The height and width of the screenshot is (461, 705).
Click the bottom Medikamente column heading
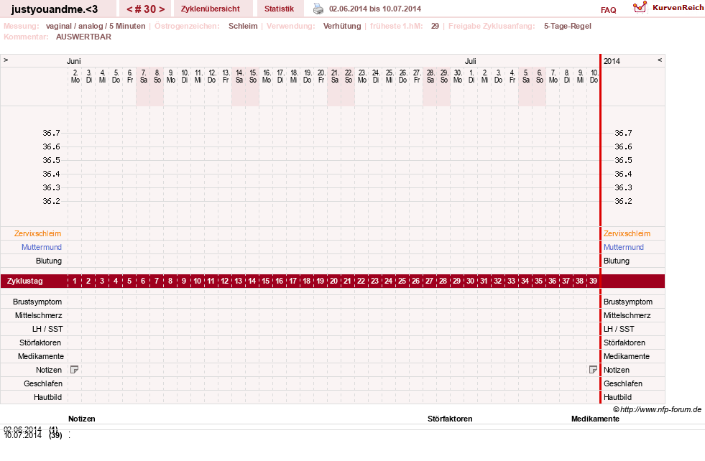(x=595, y=419)
